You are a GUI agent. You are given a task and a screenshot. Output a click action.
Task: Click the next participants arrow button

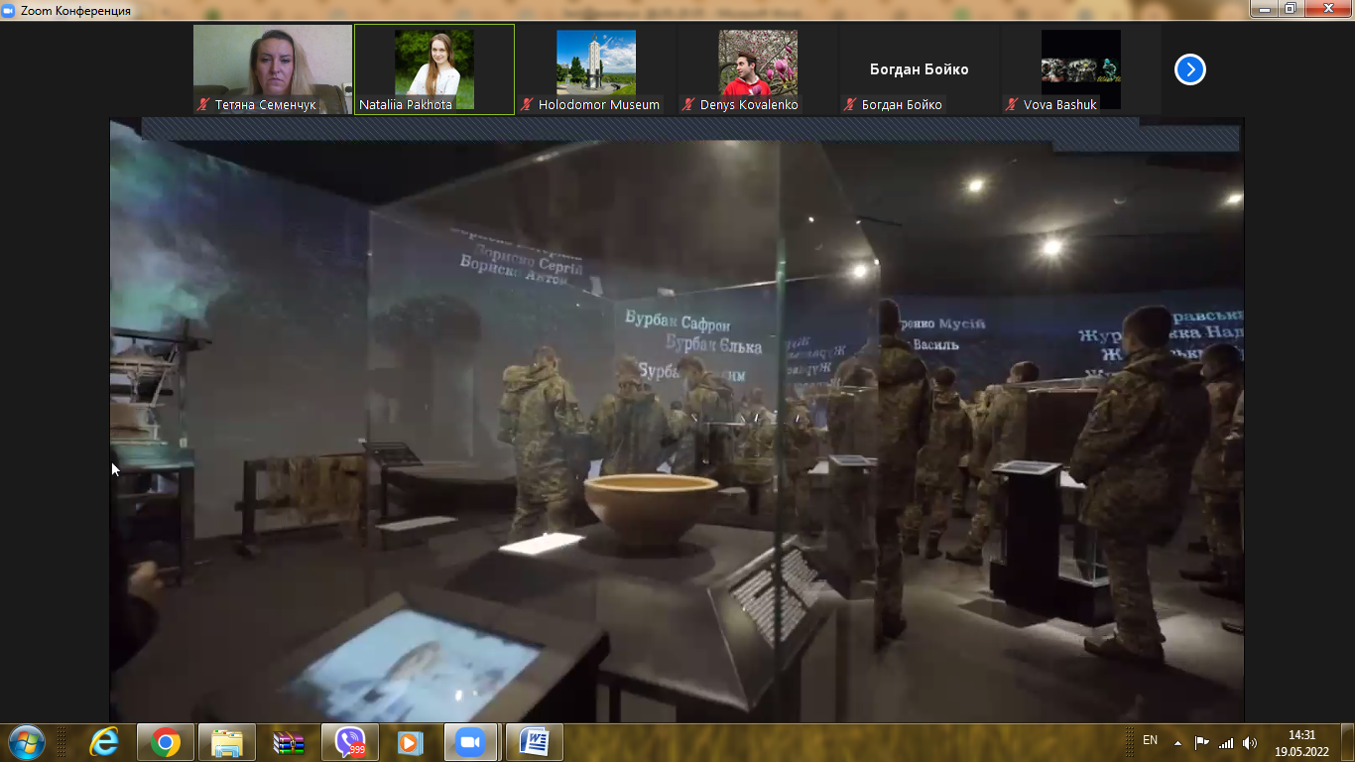(1190, 69)
